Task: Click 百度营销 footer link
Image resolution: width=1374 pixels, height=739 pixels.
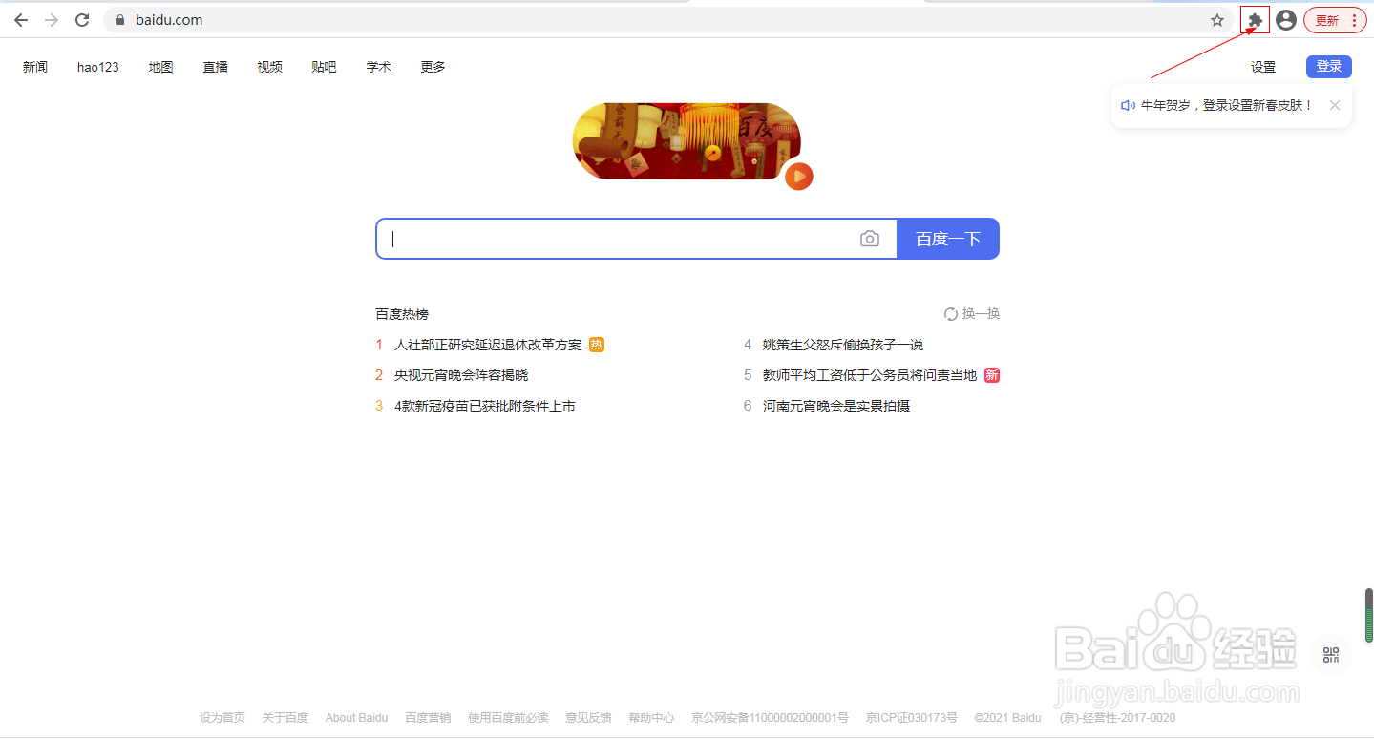Action: (x=428, y=718)
